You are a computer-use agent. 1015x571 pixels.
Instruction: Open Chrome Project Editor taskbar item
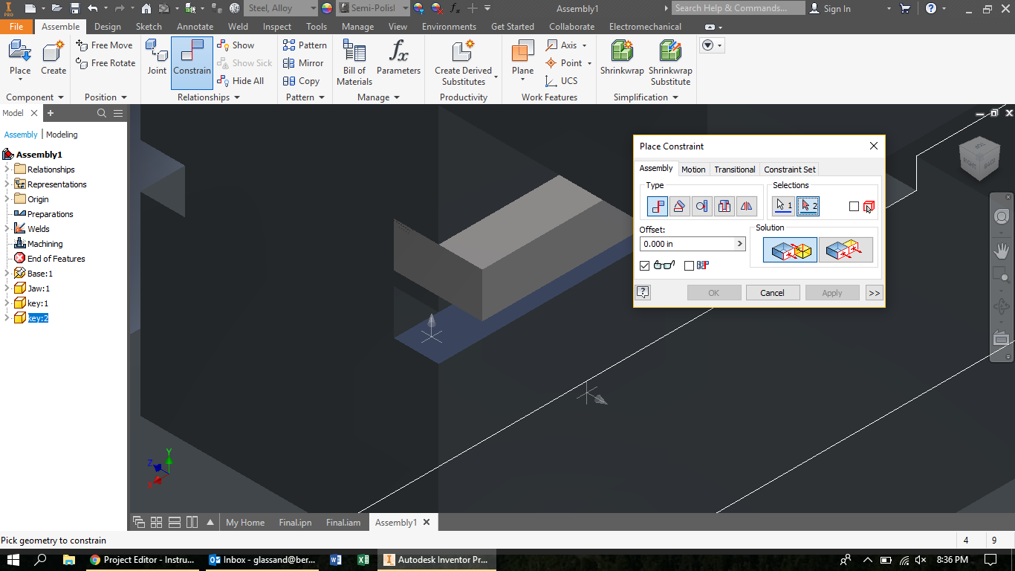pos(142,560)
